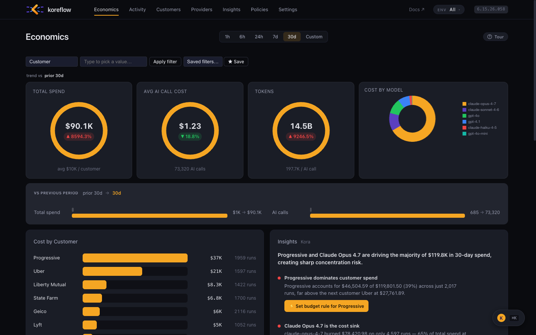Image resolution: width=536 pixels, height=335 pixels.
Task: Select the Uber customer row
Action: pos(145,271)
